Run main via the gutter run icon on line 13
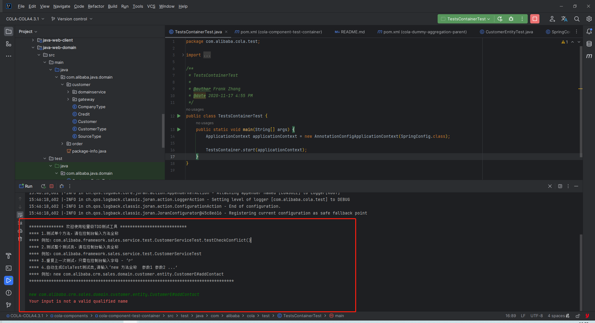 179,129
